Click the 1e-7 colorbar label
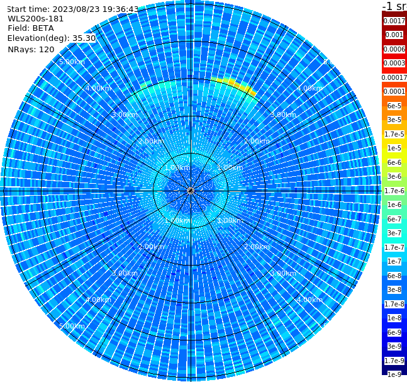Image resolution: width=407 pixels, height=382 pixels. 394,261
